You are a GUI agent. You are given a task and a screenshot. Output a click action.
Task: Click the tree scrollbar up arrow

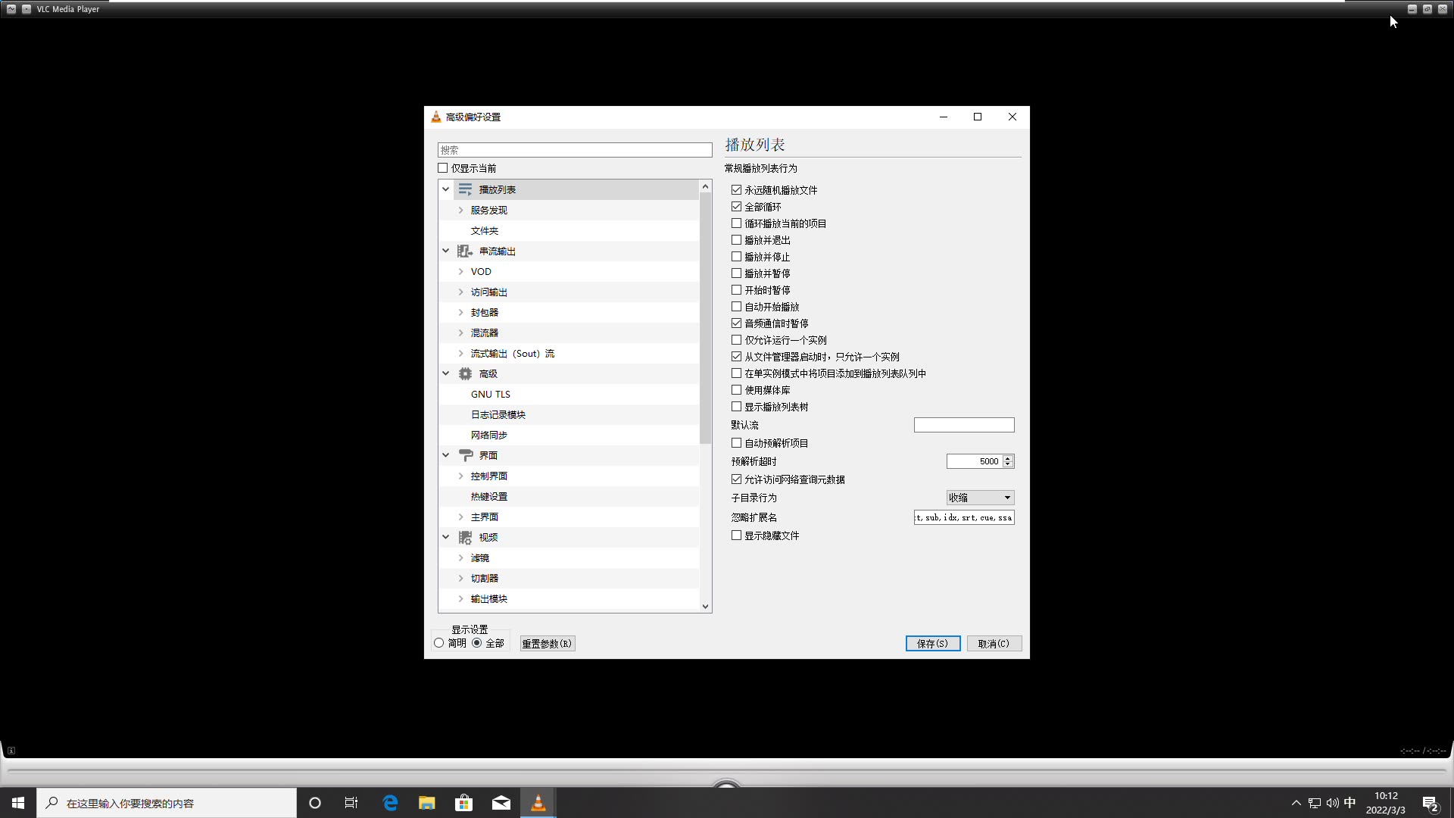705,186
